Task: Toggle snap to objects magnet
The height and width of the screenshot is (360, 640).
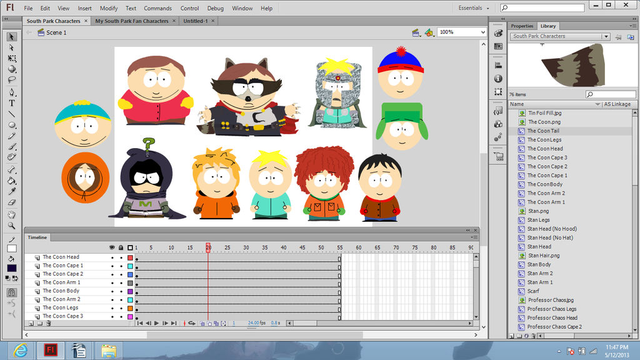Action: tap(12, 292)
